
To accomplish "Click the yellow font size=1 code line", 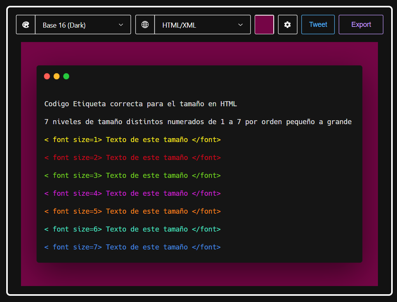I will [x=132, y=140].
